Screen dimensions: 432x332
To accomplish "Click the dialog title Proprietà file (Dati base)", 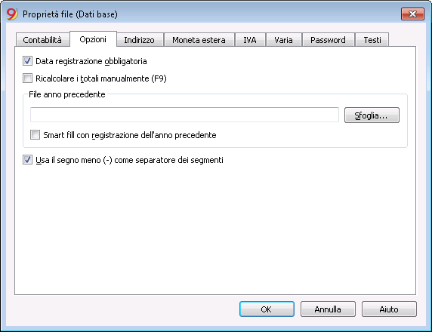I will coord(70,14).
